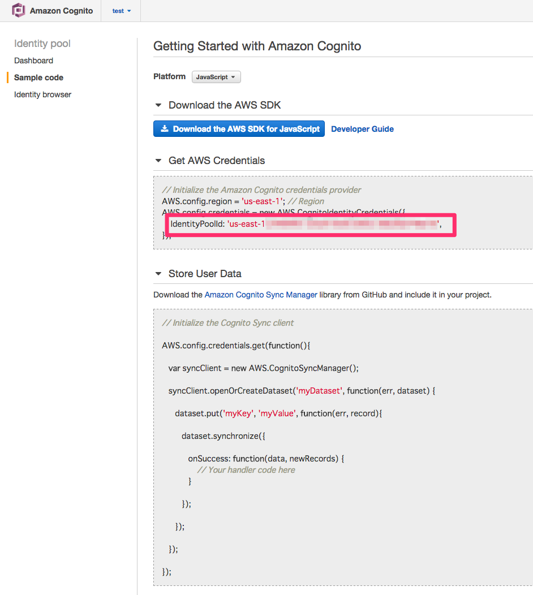This screenshot has height=595, width=533.
Task: Click Download the AWS SDK for JavaScript button
Action: [x=239, y=128]
